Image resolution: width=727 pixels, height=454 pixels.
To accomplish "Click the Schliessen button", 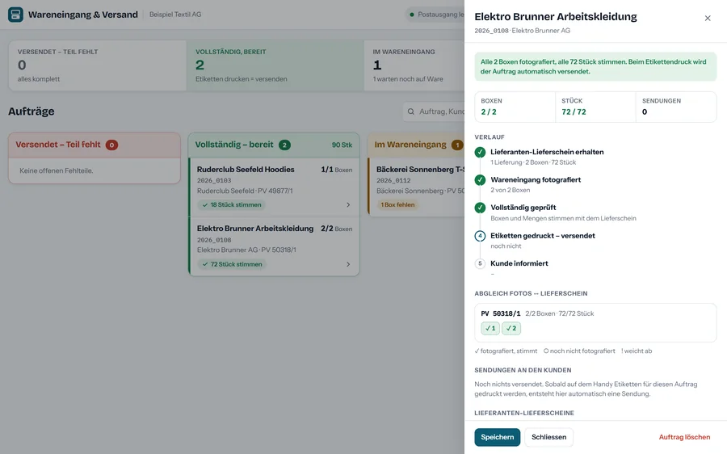I will pos(549,437).
